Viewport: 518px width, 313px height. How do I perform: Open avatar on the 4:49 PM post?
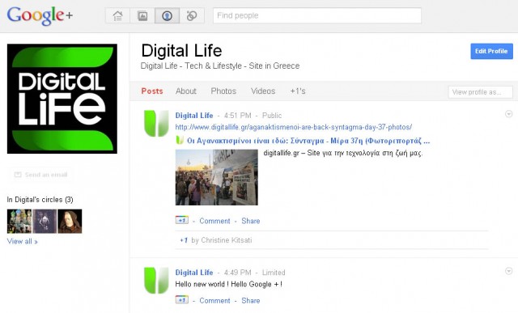coord(156,281)
